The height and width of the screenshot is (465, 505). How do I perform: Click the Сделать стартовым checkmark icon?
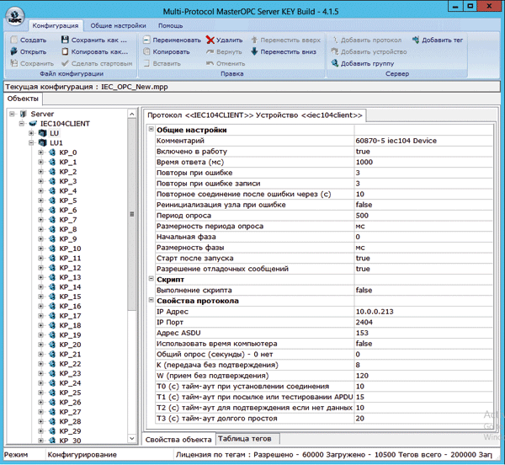[x=65, y=63]
